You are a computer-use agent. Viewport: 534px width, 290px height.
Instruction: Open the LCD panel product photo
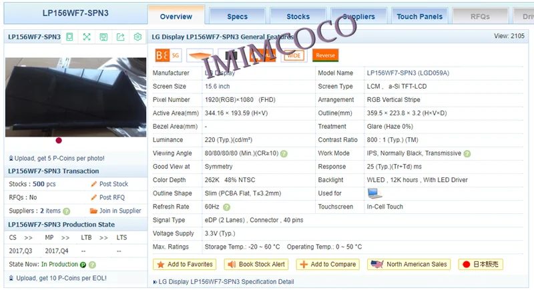75,97
